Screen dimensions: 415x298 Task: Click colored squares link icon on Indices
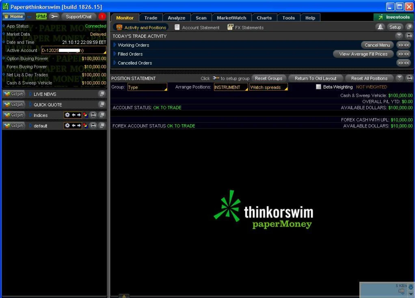click(x=85, y=115)
